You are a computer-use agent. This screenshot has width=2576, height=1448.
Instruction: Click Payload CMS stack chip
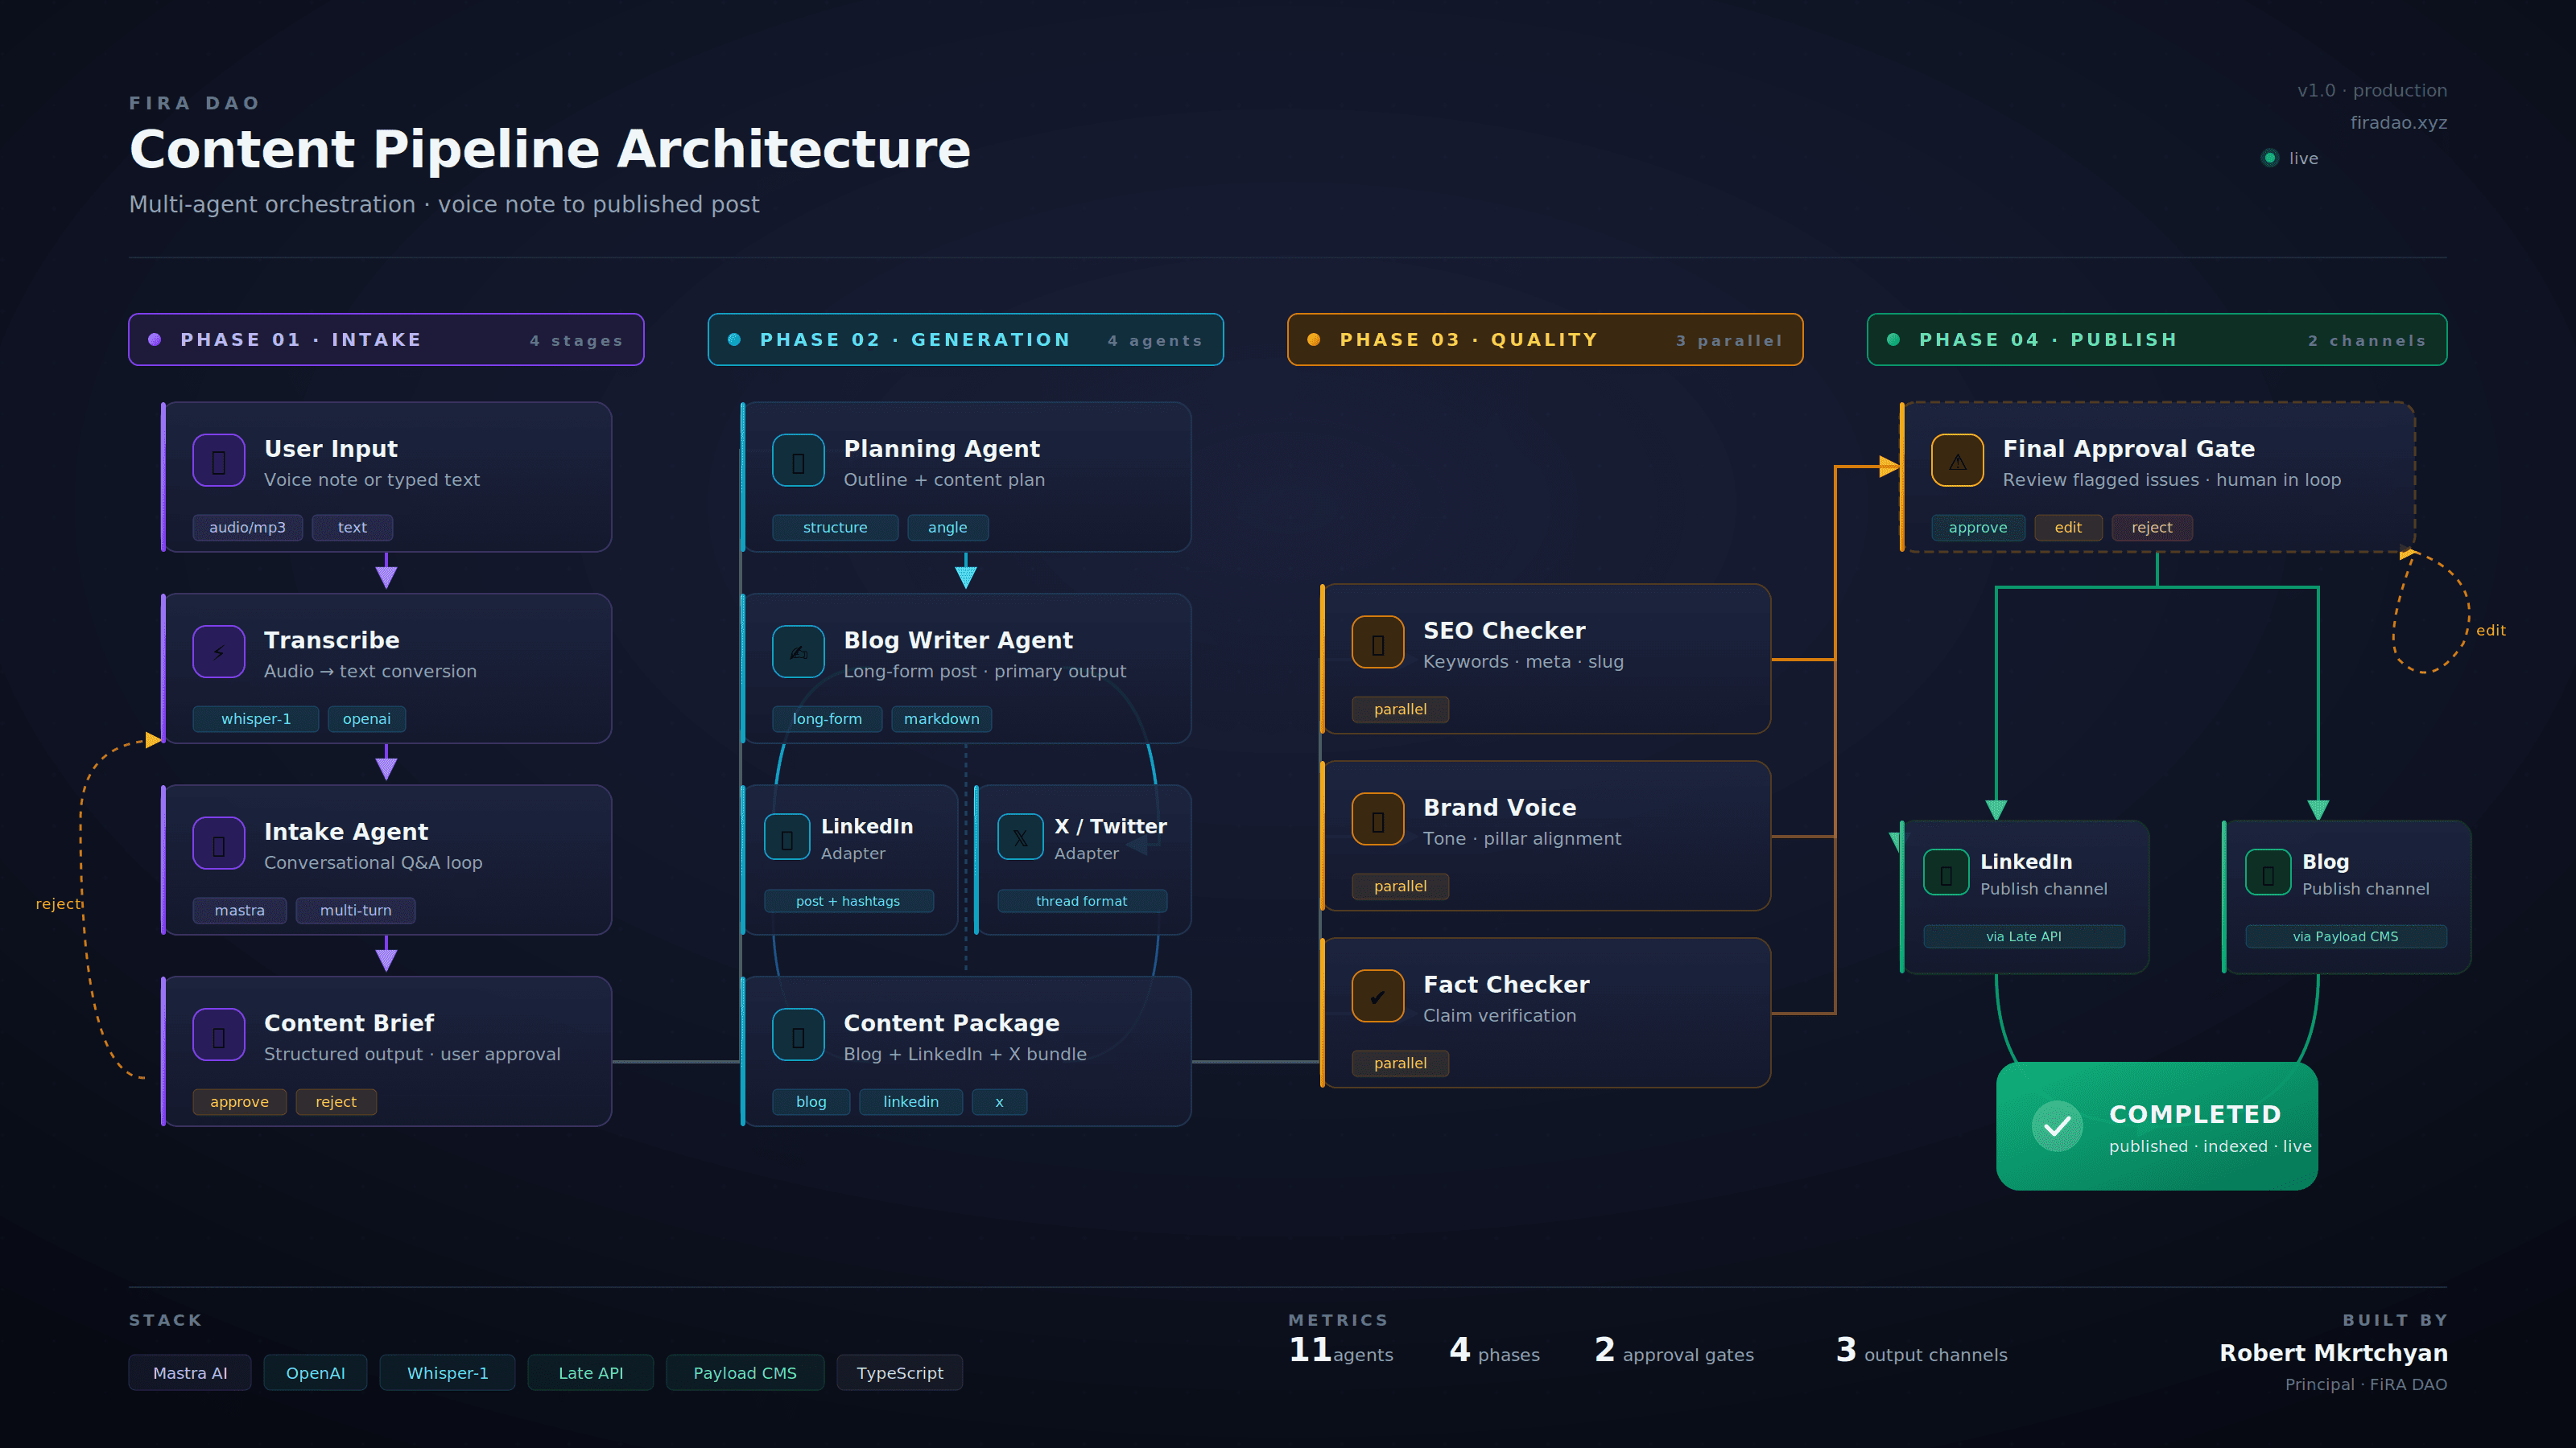point(745,1373)
